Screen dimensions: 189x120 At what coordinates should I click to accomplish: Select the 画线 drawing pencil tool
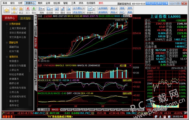click(63, 10)
